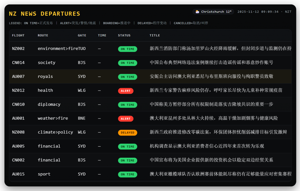
Task: Sort by the STATUS column header
Action: point(124,35)
